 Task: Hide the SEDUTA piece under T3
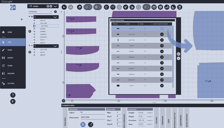[x=34, y=55]
